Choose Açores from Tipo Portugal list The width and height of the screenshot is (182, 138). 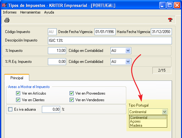click(x=148, y=121)
